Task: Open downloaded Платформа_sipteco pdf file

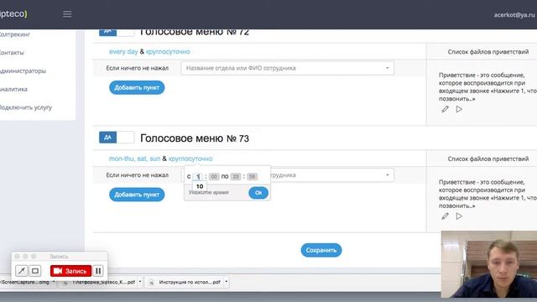Action: point(99,282)
